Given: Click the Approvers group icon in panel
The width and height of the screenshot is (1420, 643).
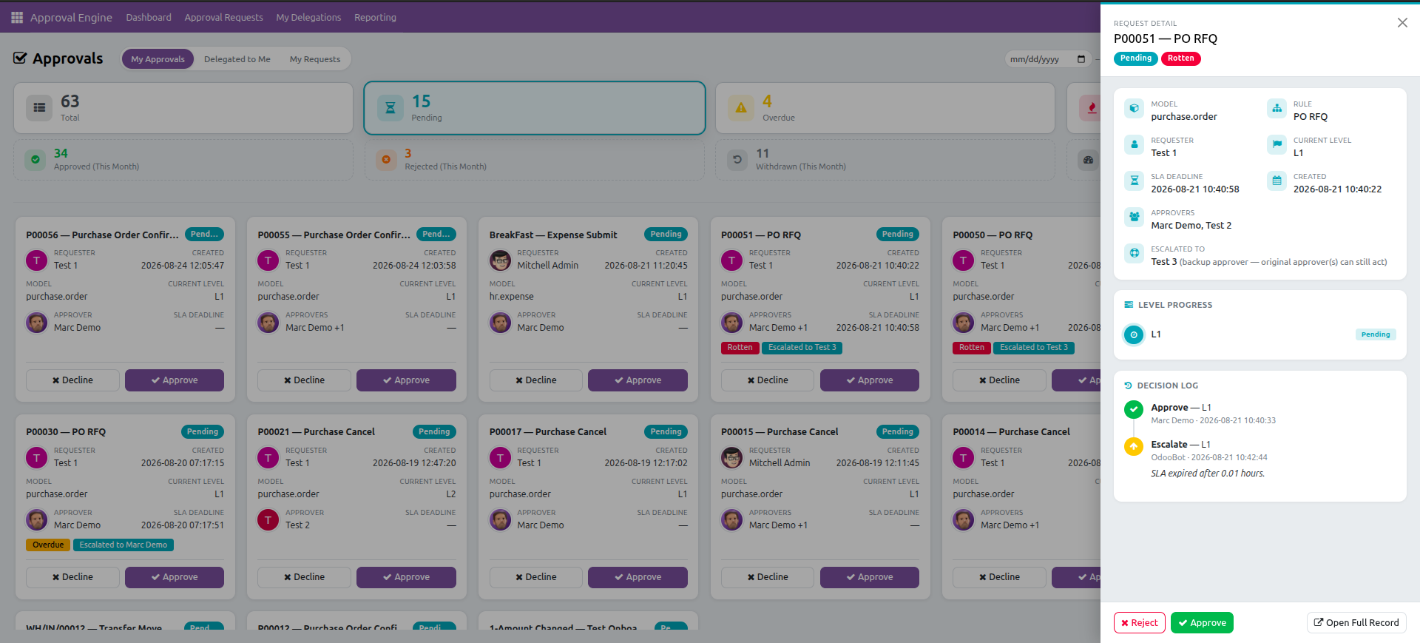Looking at the screenshot, I should (x=1134, y=218).
